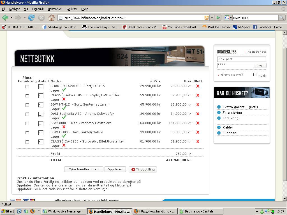Proceed with the Til bestilling button
Image resolution: width=287 pixels, height=215 pixels.
coord(143,169)
